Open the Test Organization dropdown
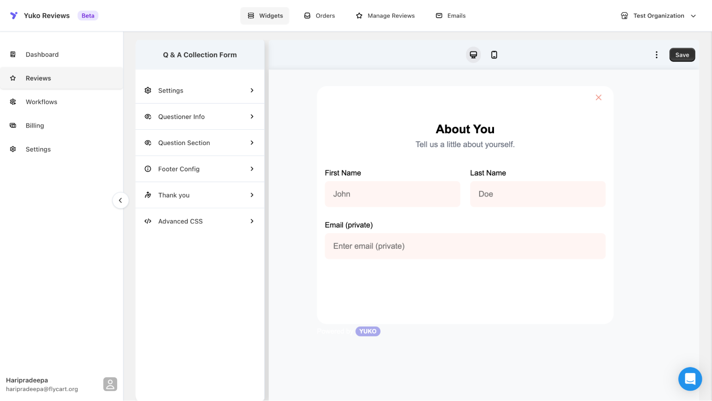The image size is (712, 401). pos(658,16)
